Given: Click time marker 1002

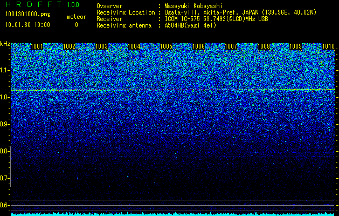Looking at the screenshot, I should coord(70,46).
